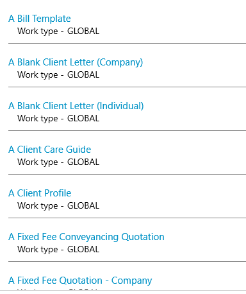The height and width of the screenshot is (294, 246).
Task: Choose the A Client Profile template
Action: click(40, 193)
